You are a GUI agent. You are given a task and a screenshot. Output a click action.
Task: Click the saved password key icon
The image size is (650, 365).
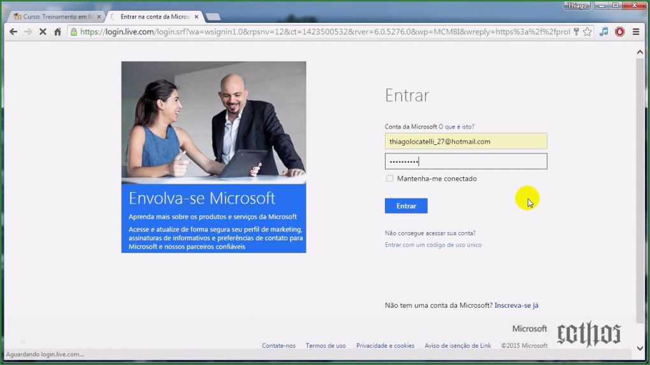(x=576, y=31)
